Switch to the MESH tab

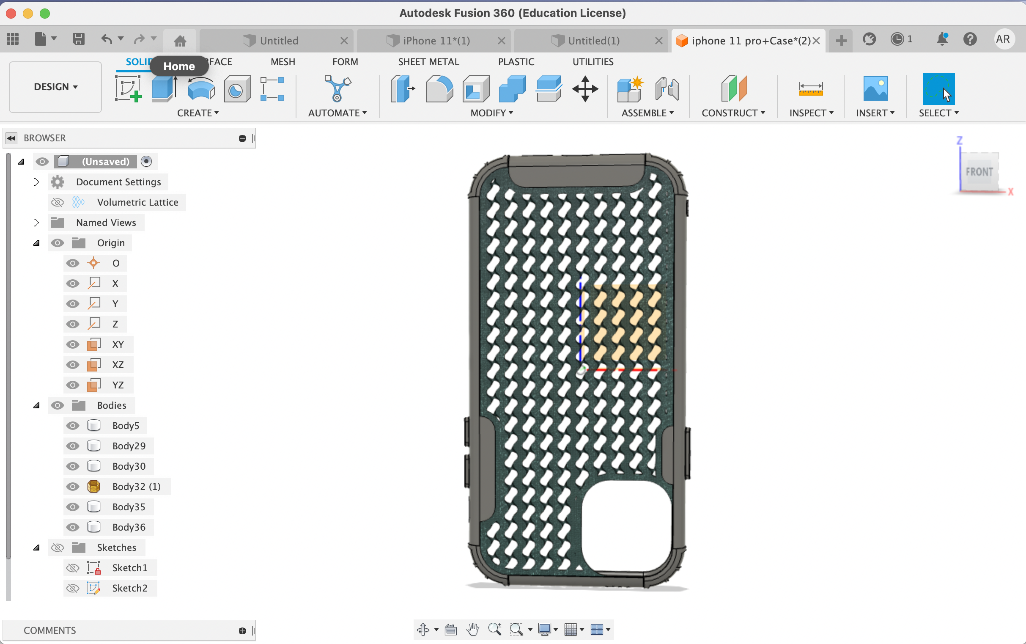(x=283, y=62)
